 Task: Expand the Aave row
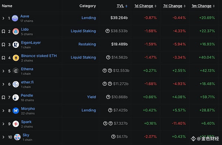coord(3,18)
